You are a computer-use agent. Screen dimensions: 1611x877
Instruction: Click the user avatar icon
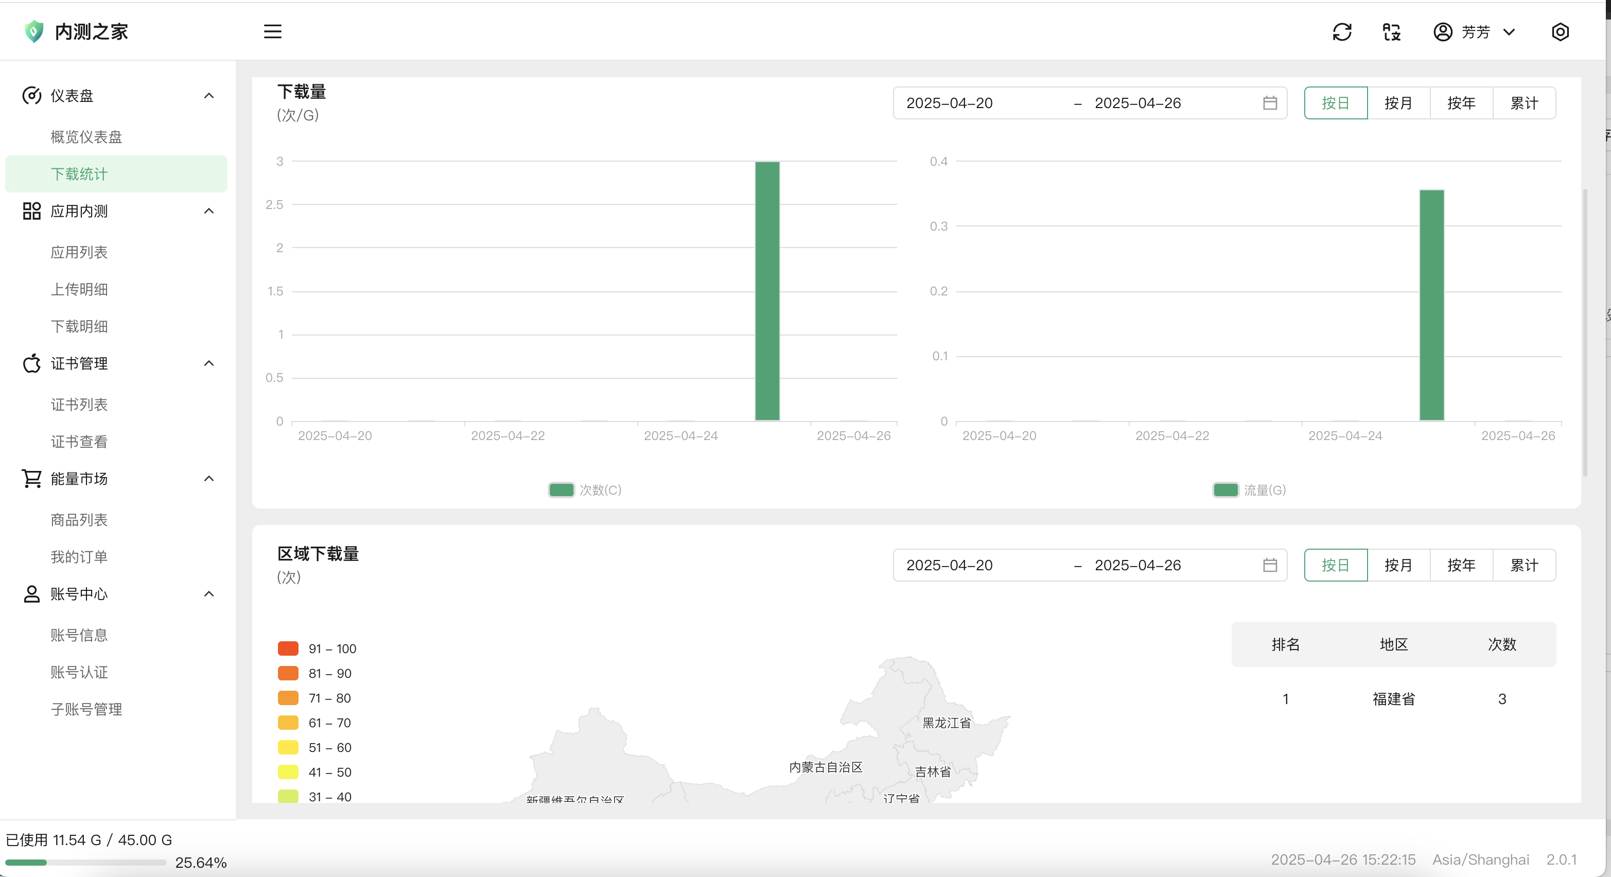pos(1443,32)
